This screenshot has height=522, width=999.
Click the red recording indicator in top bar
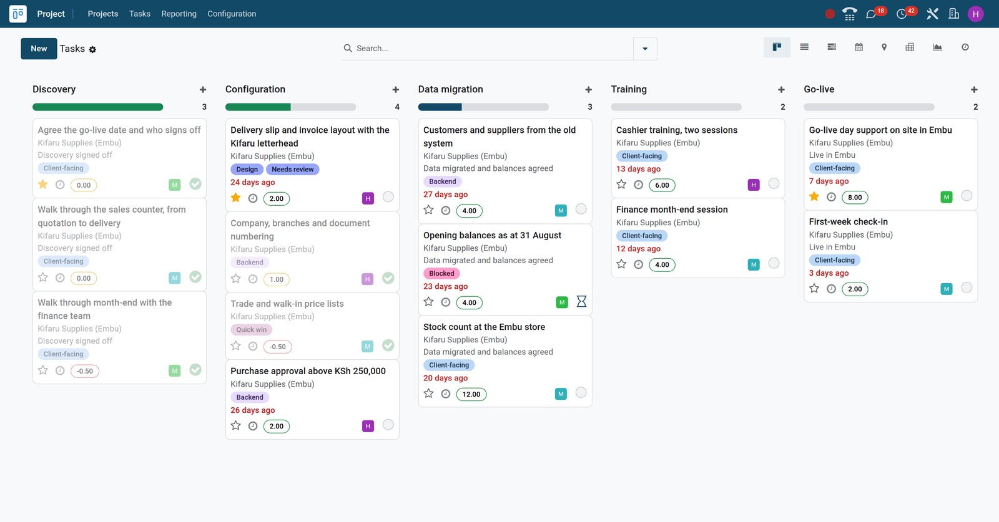pyautogui.click(x=830, y=14)
